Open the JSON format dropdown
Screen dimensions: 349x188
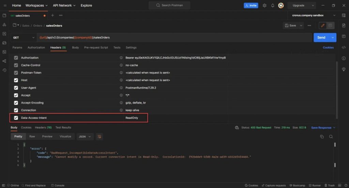(85, 136)
